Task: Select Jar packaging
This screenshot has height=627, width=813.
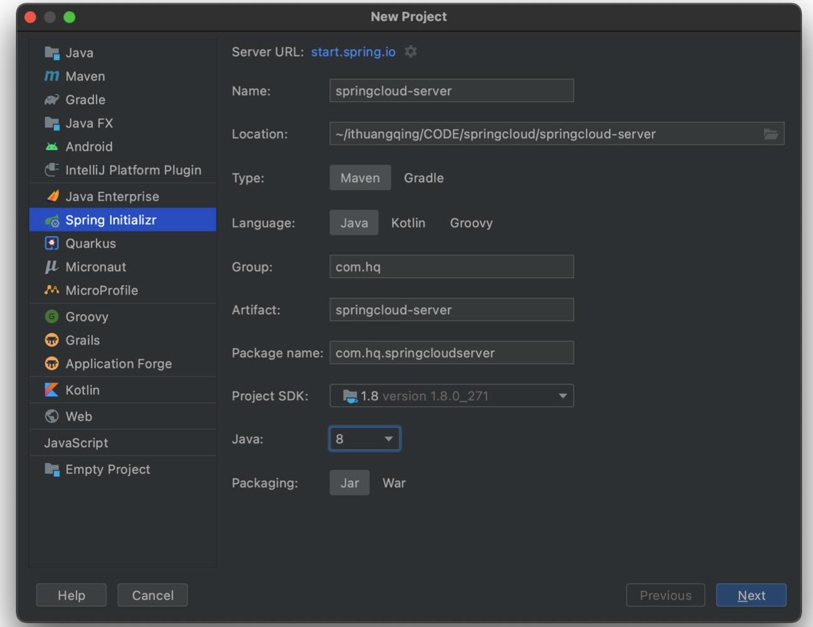Action: [349, 483]
